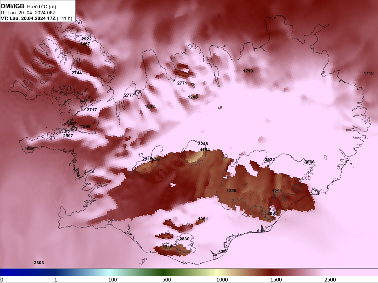Select the 'VT: Lau. 20.04.2024 17Z' line
Image resolution: width=378 pixels, height=283 pixels.
pyautogui.click(x=28, y=18)
